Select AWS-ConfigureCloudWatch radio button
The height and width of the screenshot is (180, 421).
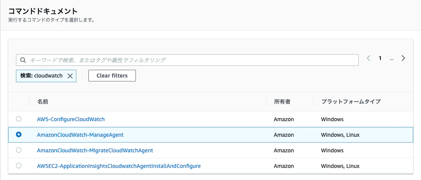19,119
